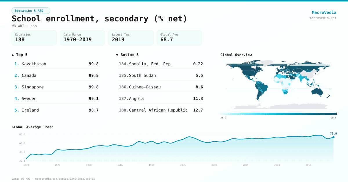348x182 pixels.
Task: Click the Education & R&D category tag
Action: click(31, 11)
